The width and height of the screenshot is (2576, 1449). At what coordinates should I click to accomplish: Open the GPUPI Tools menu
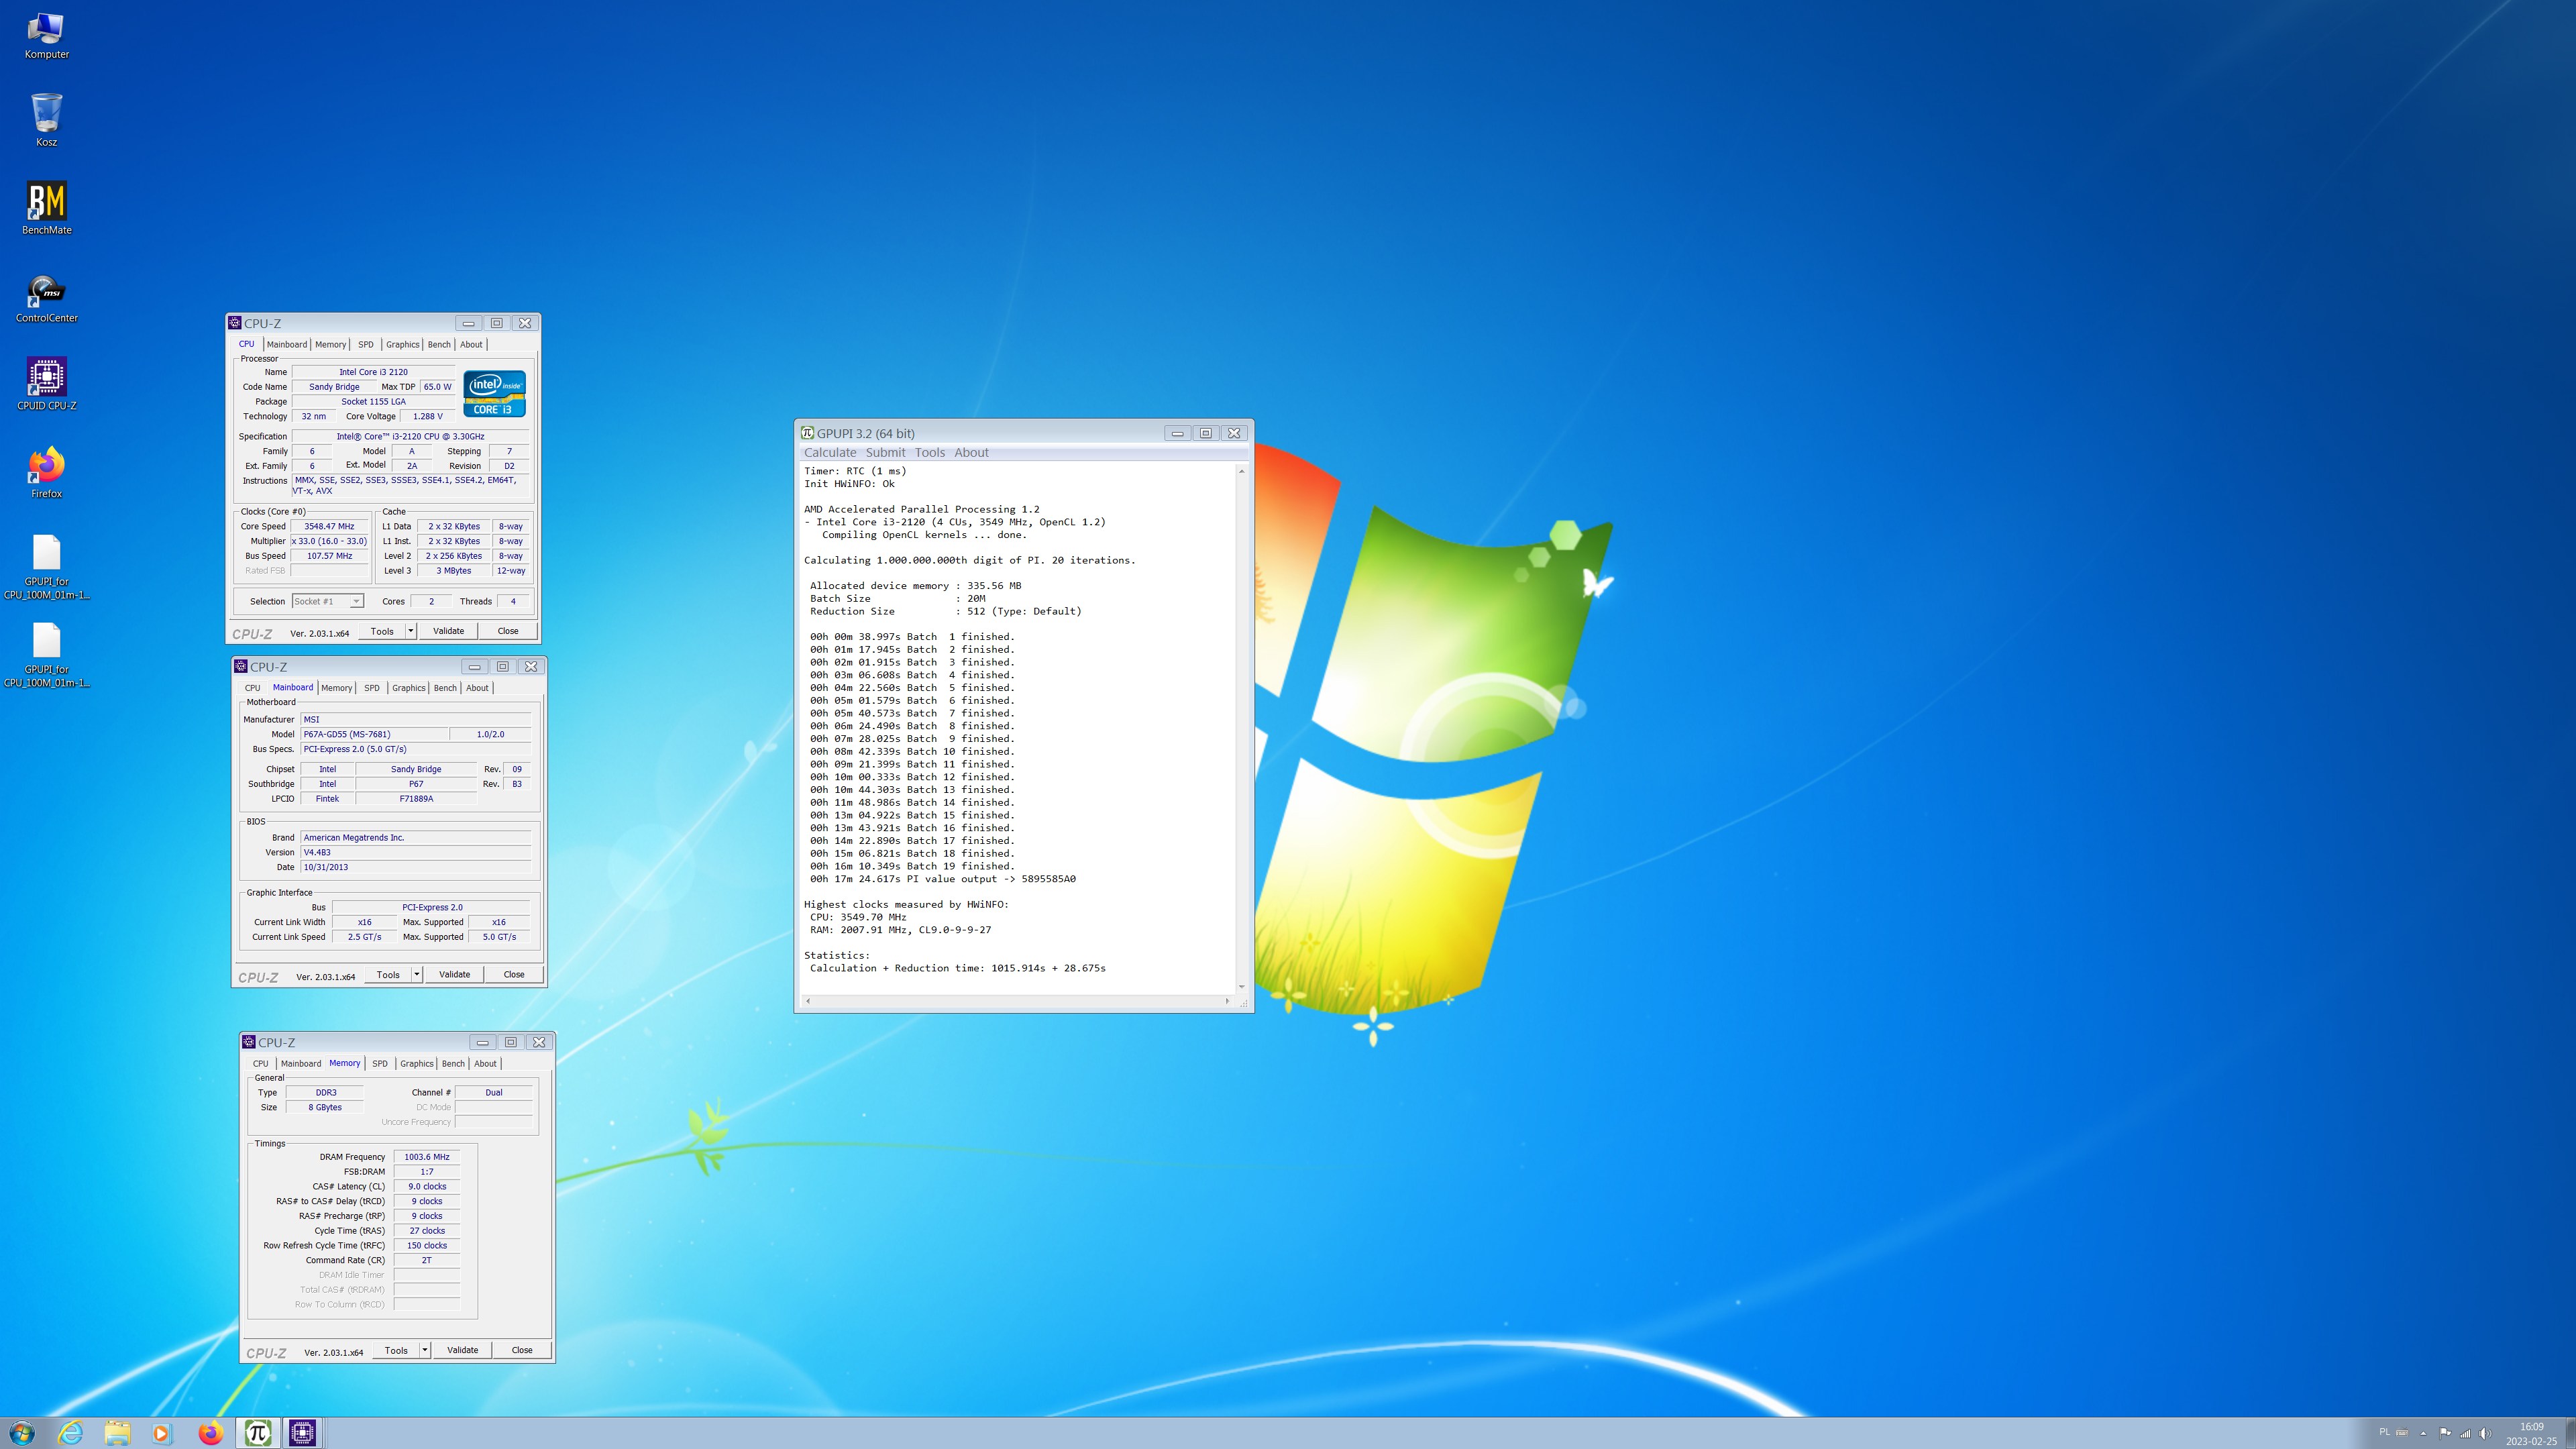coord(929,453)
